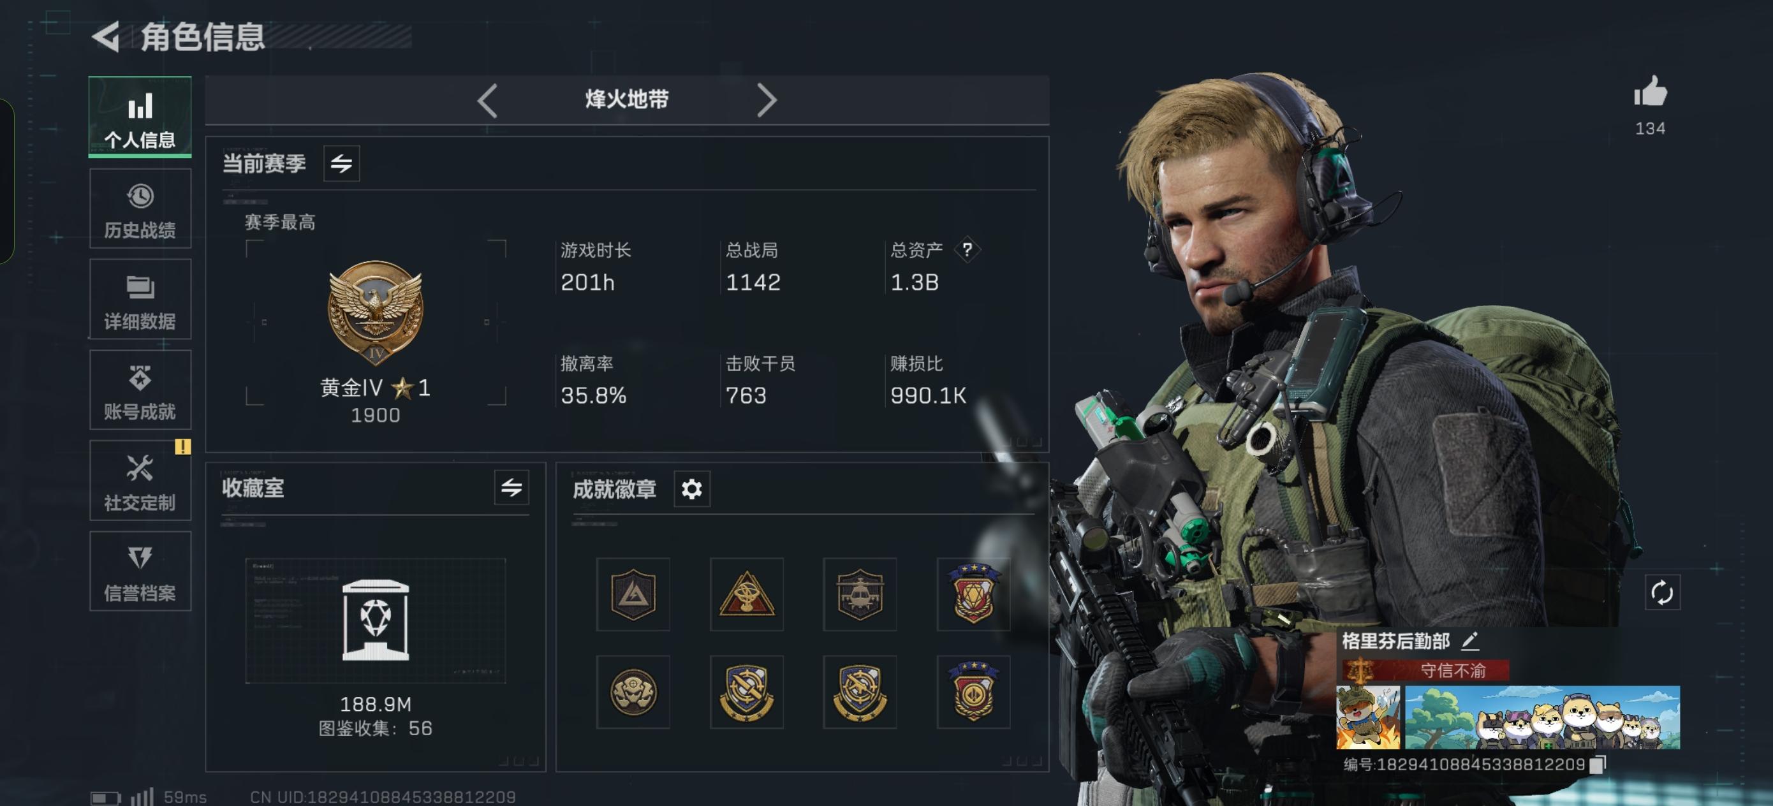Image resolution: width=1773 pixels, height=806 pixels.
Task: Toggle the 收藏室 swap view button
Action: 511,487
